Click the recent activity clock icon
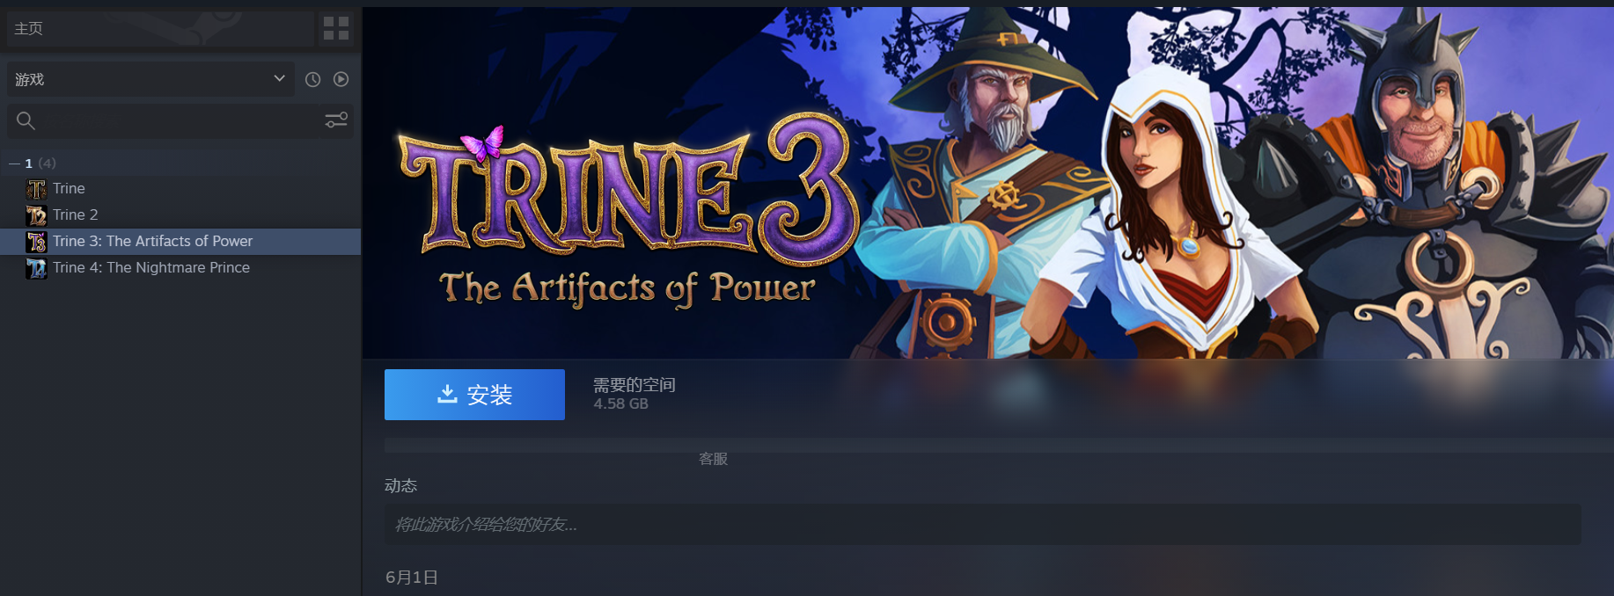 [x=312, y=79]
